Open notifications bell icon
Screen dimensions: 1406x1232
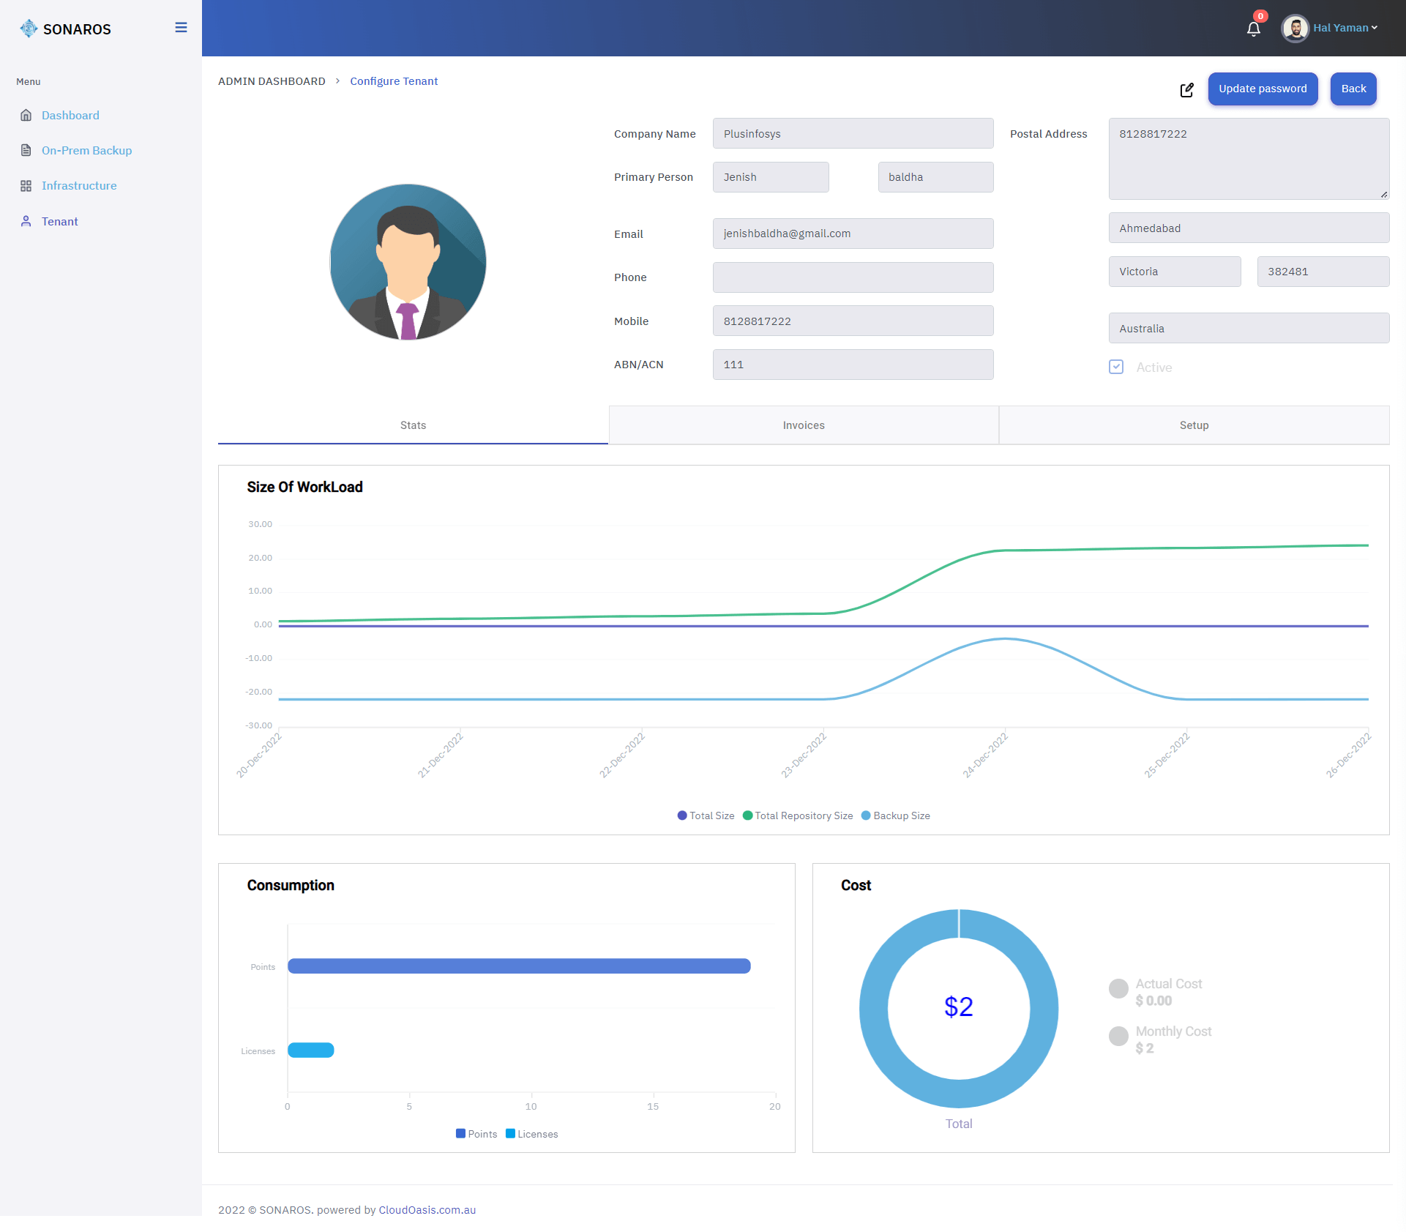1253,29
